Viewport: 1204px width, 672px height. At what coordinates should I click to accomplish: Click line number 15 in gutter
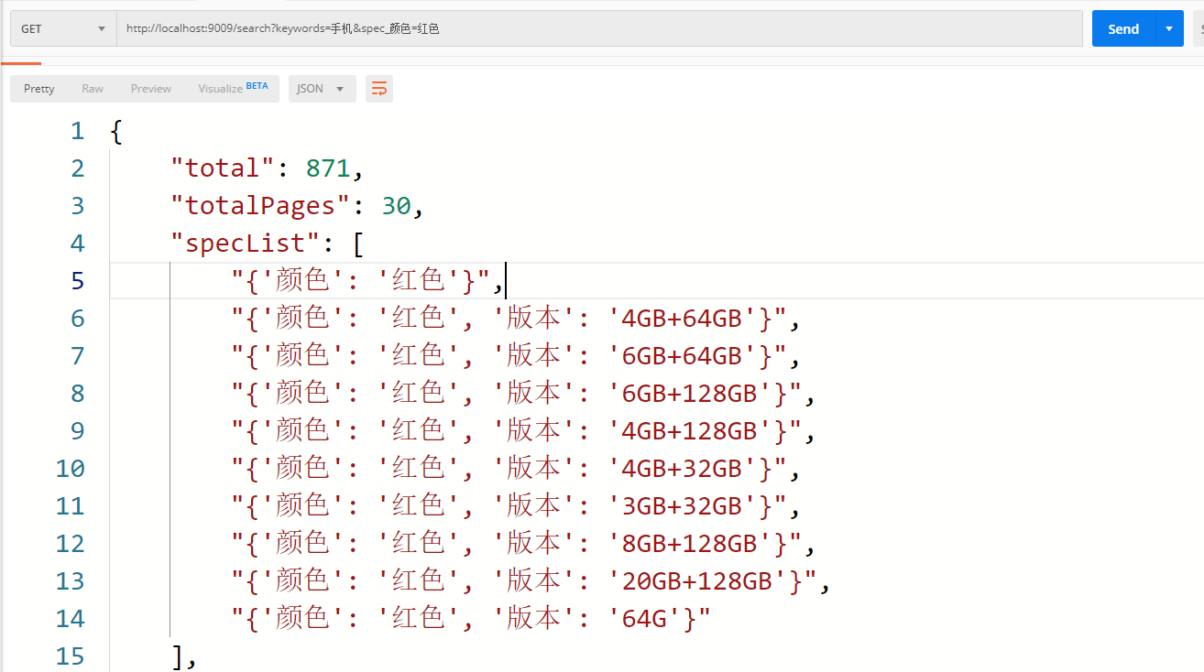click(x=70, y=656)
